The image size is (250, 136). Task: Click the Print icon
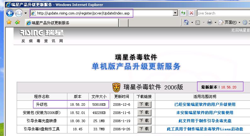coord(209,22)
